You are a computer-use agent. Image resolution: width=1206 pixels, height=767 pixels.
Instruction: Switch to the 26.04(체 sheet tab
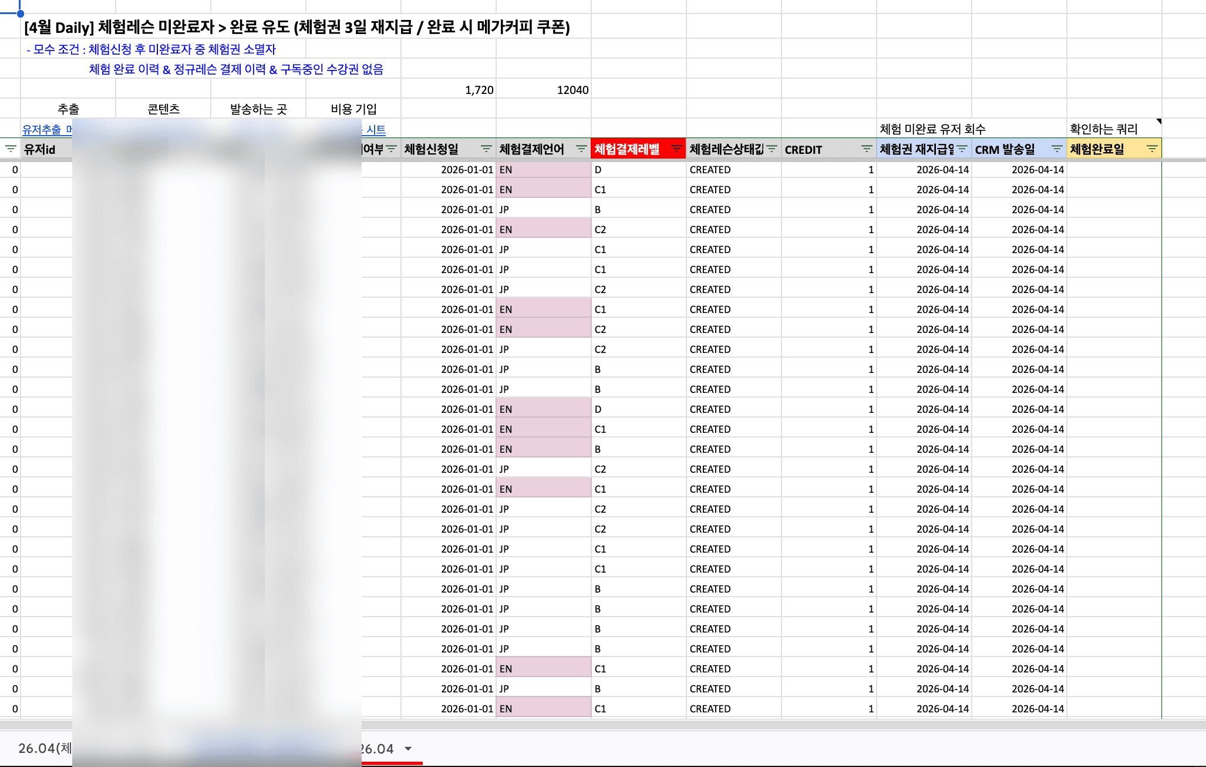[x=45, y=748]
